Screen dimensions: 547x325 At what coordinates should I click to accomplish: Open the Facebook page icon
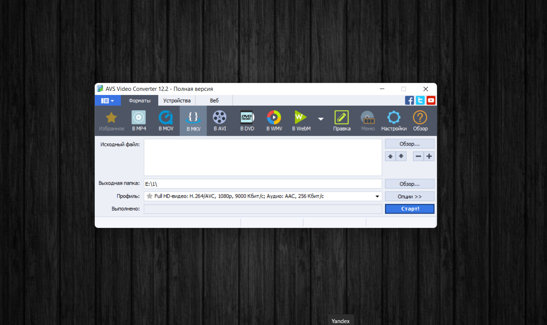pos(409,100)
